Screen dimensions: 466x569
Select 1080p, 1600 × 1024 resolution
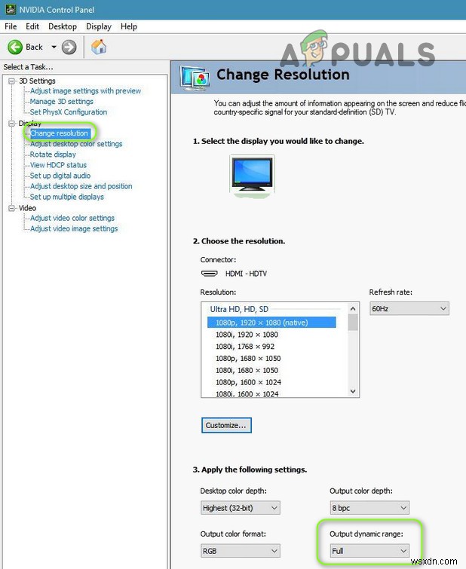click(x=248, y=382)
